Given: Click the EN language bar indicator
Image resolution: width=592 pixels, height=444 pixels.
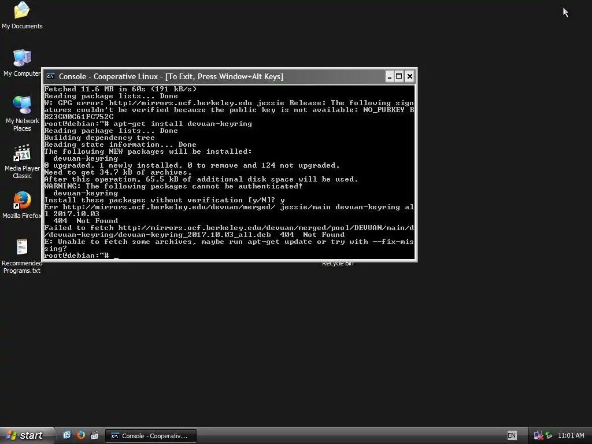Looking at the screenshot, I should point(512,435).
